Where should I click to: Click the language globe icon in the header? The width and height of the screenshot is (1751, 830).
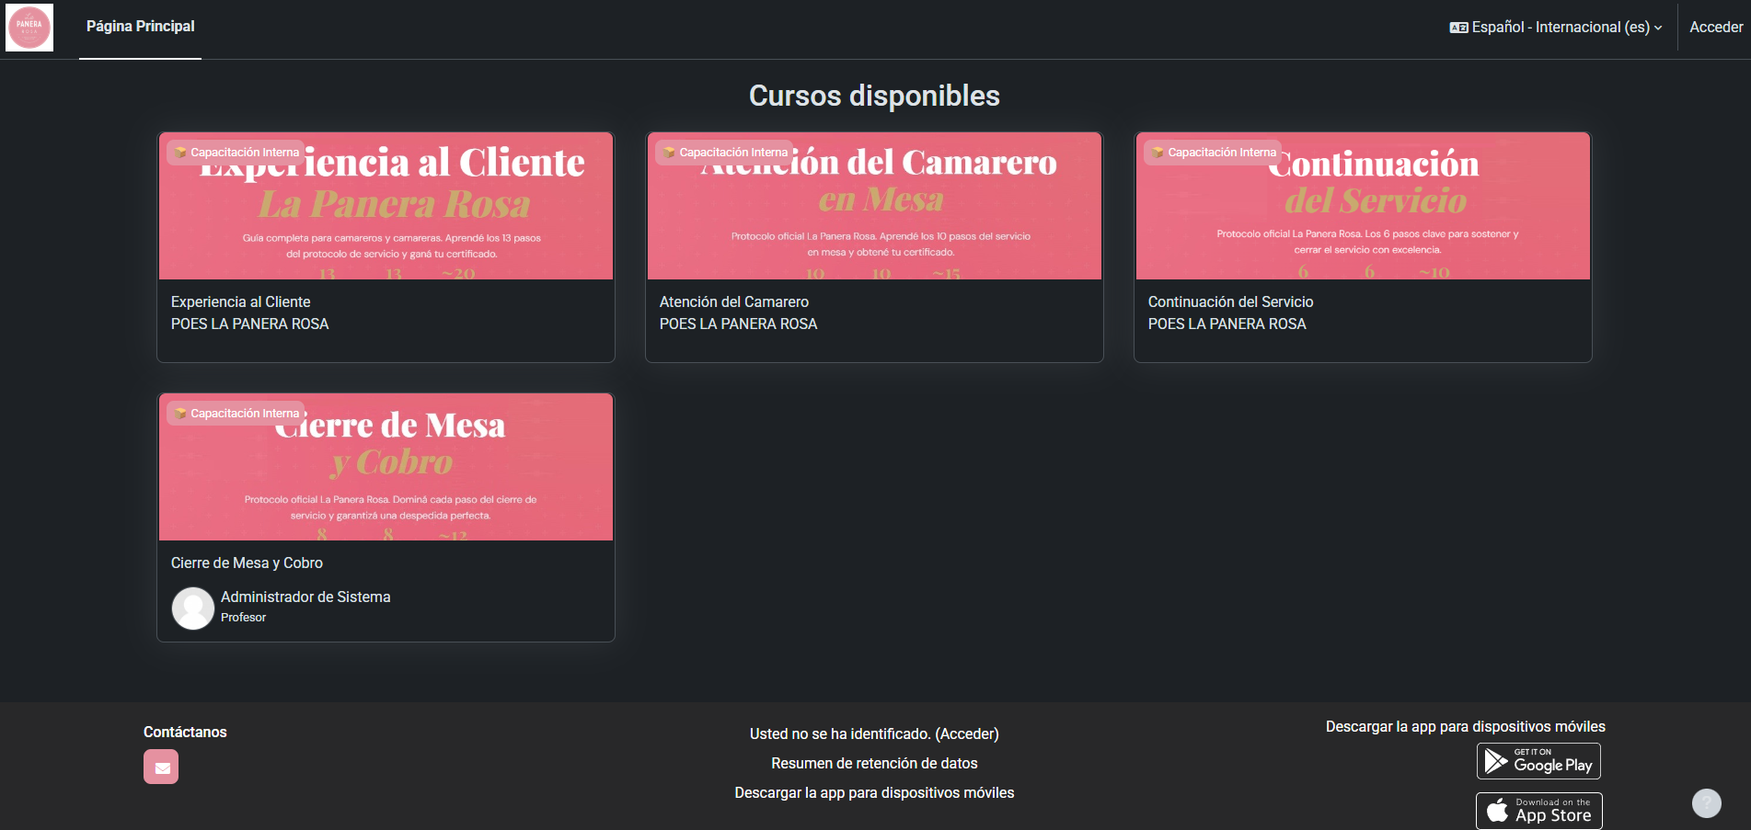coord(1460,27)
